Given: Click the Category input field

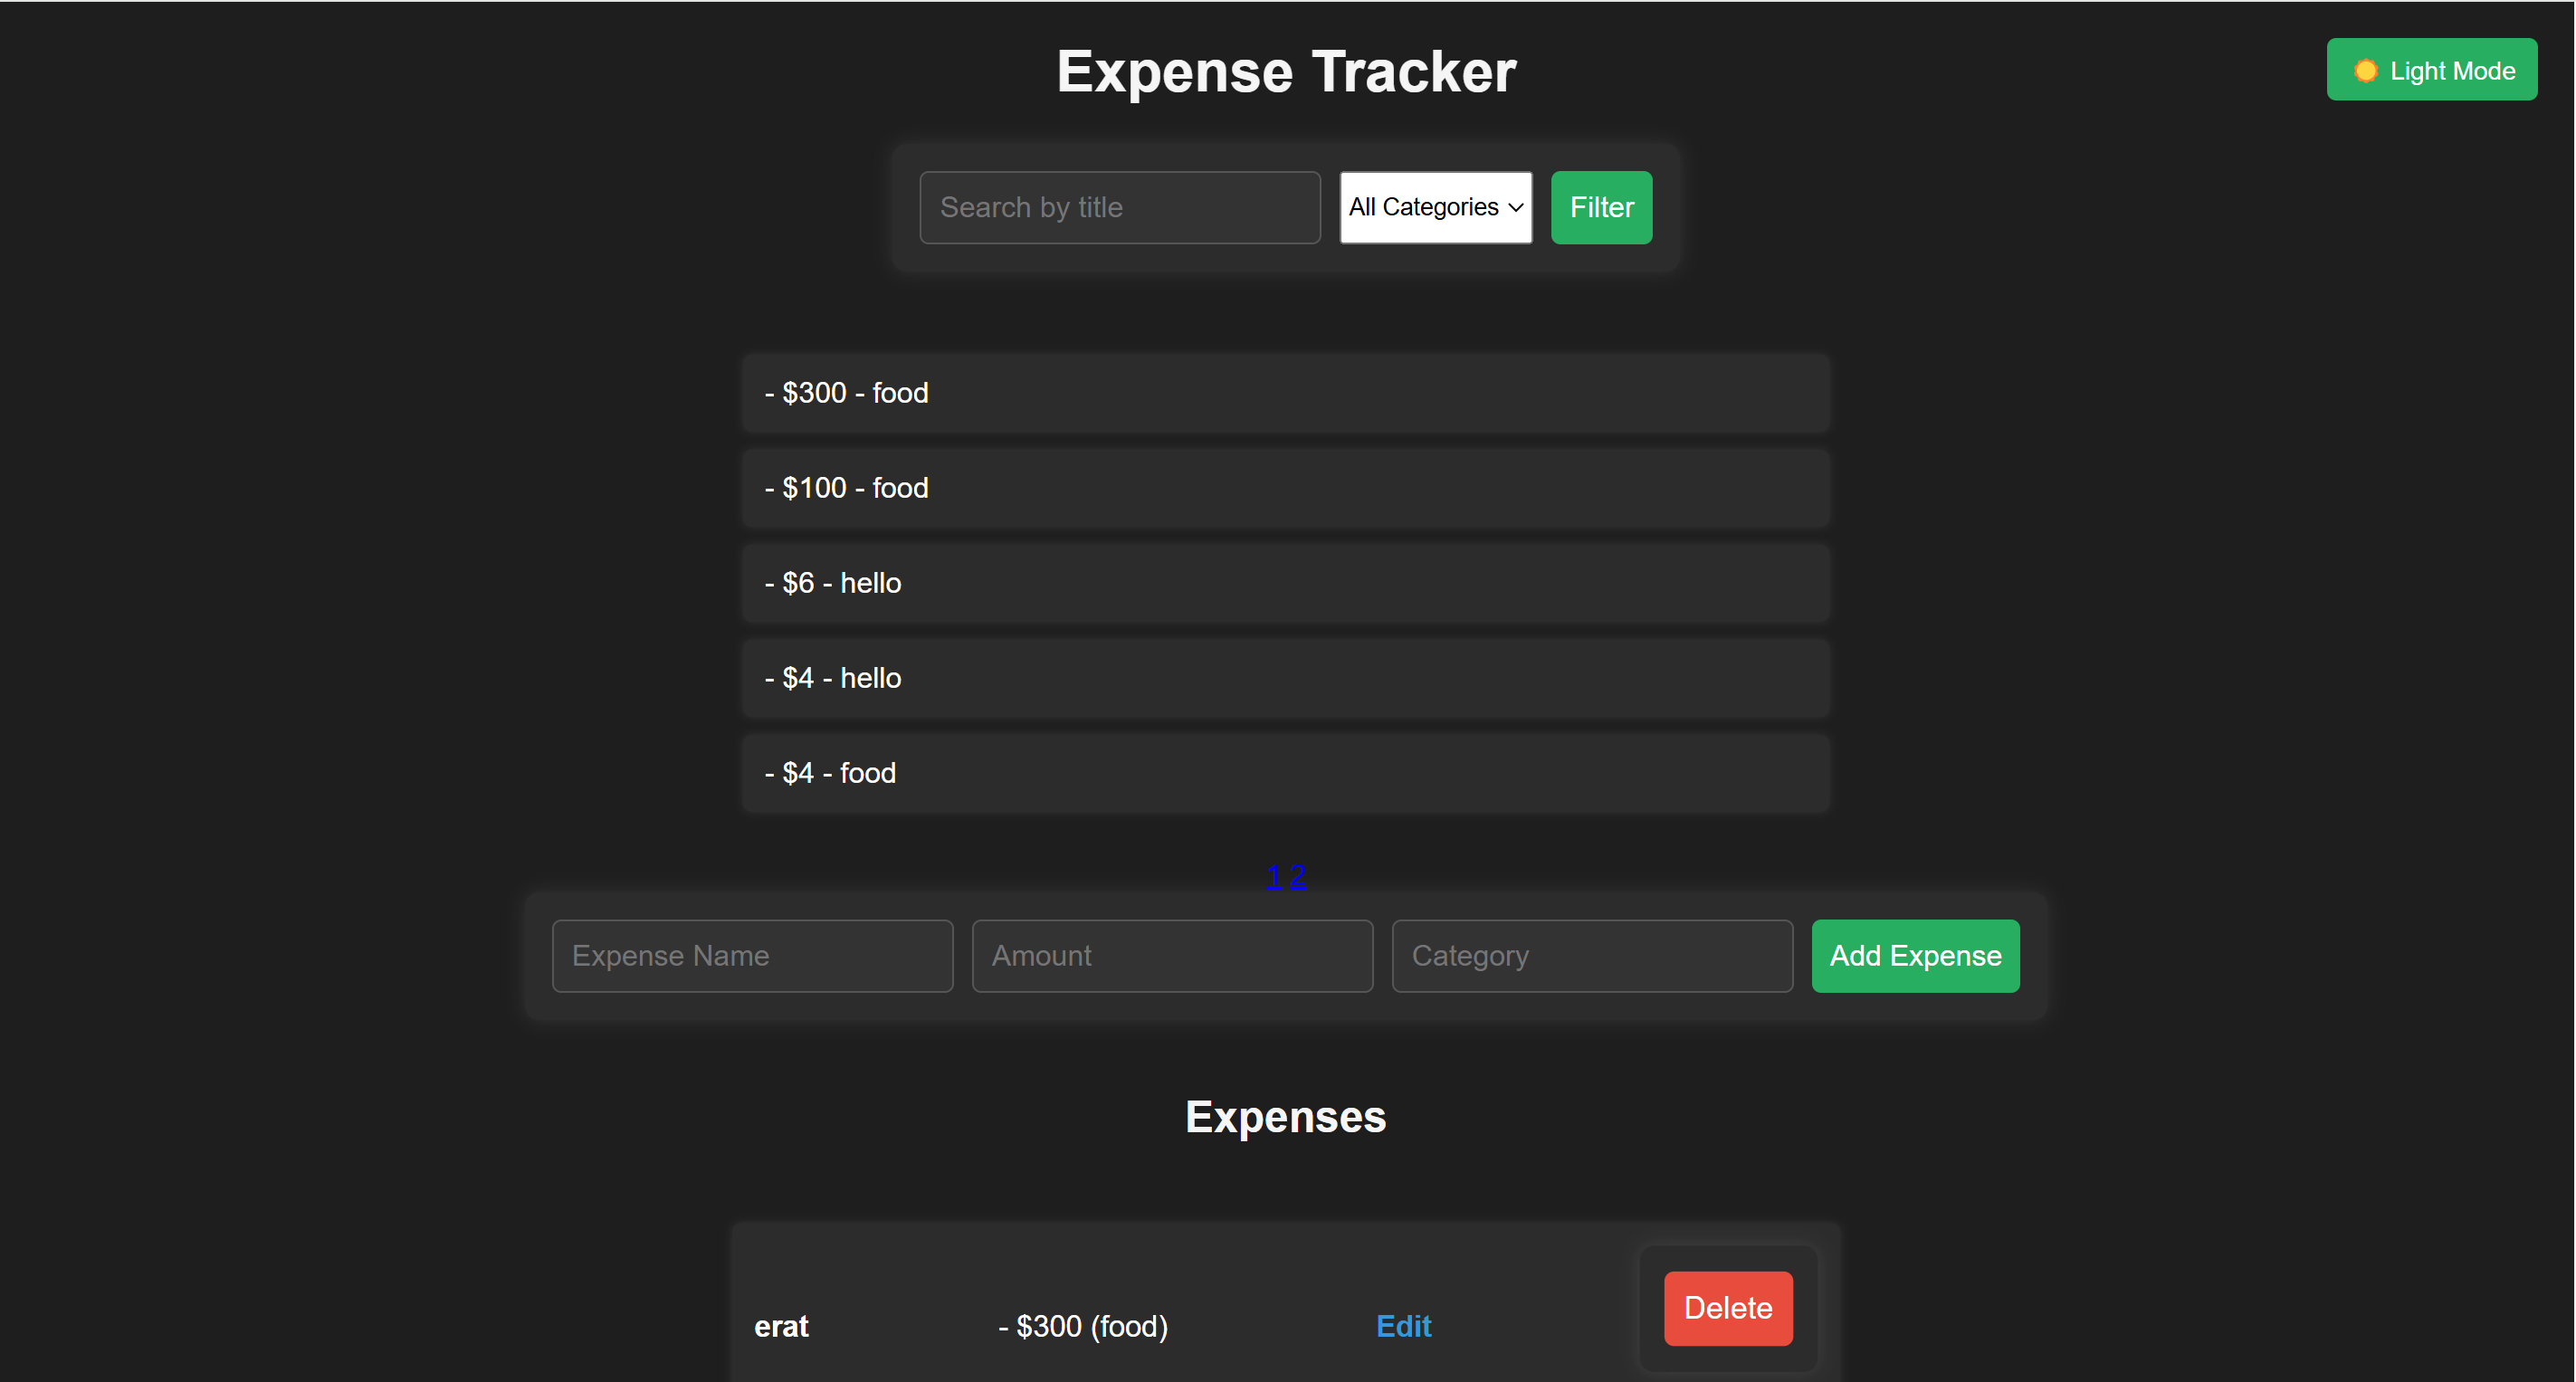Looking at the screenshot, I should pyautogui.click(x=1592, y=955).
